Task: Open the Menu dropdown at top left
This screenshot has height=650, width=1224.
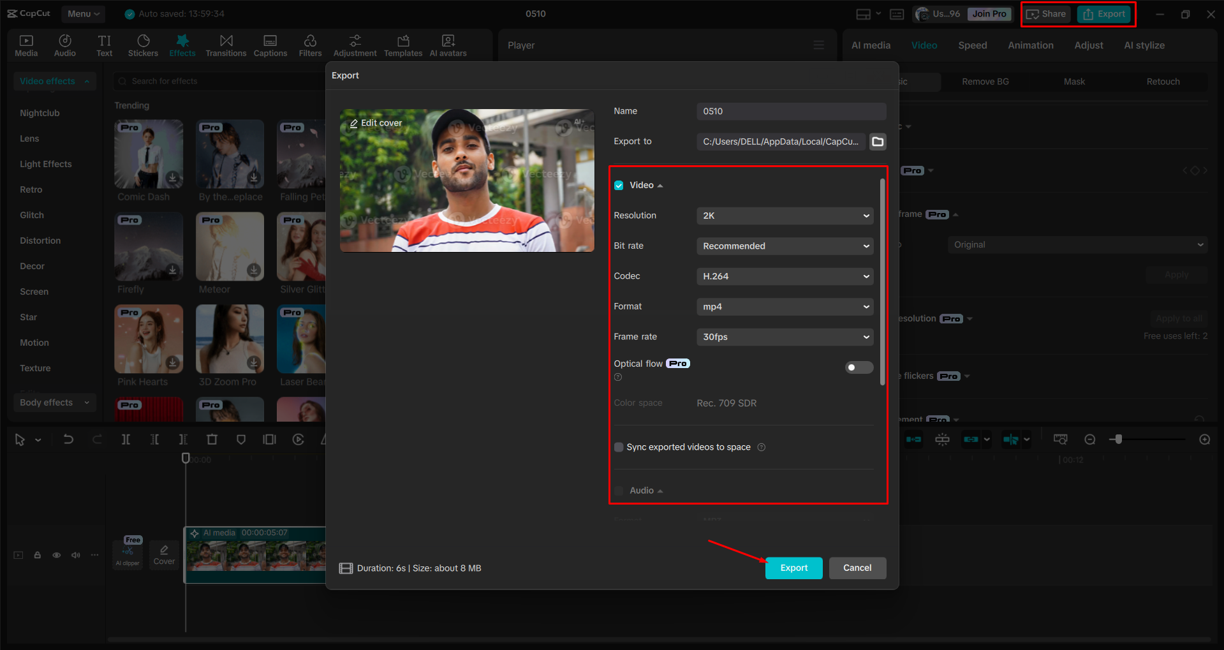Action: pyautogui.click(x=83, y=13)
